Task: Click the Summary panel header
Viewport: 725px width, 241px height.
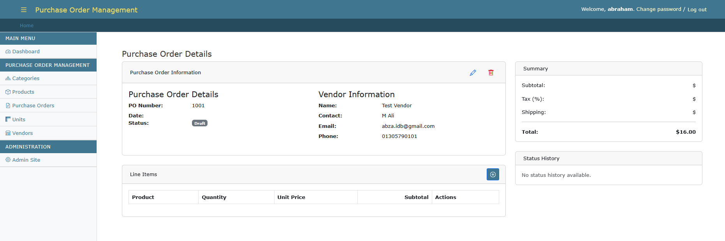Action: pyautogui.click(x=609, y=69)
